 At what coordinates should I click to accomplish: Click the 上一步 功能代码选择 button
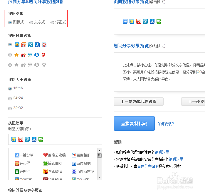point(139,102)
